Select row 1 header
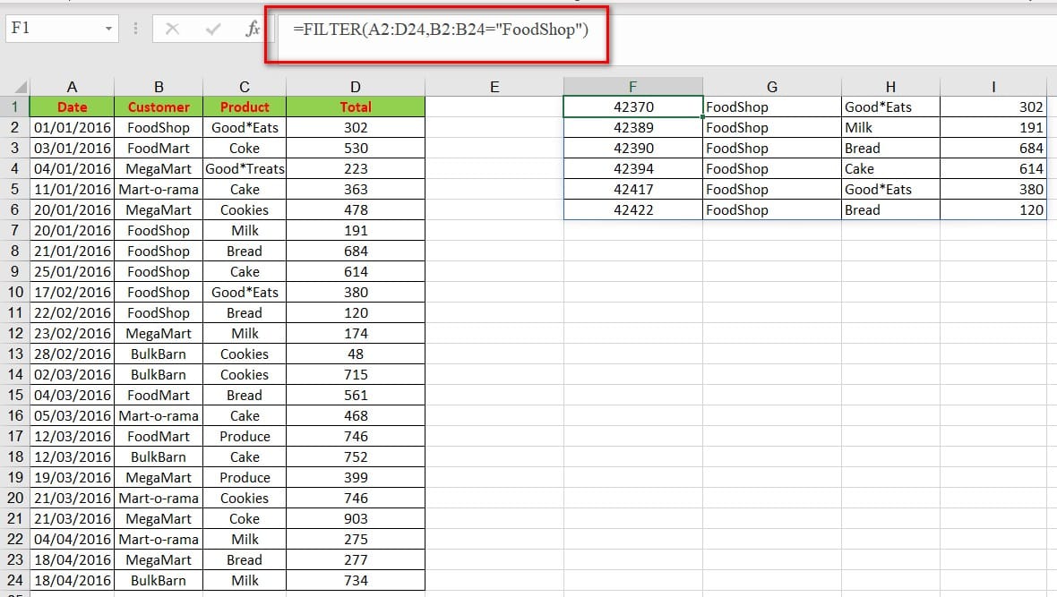Screen dimensions: 1057x597 [14, 107]
